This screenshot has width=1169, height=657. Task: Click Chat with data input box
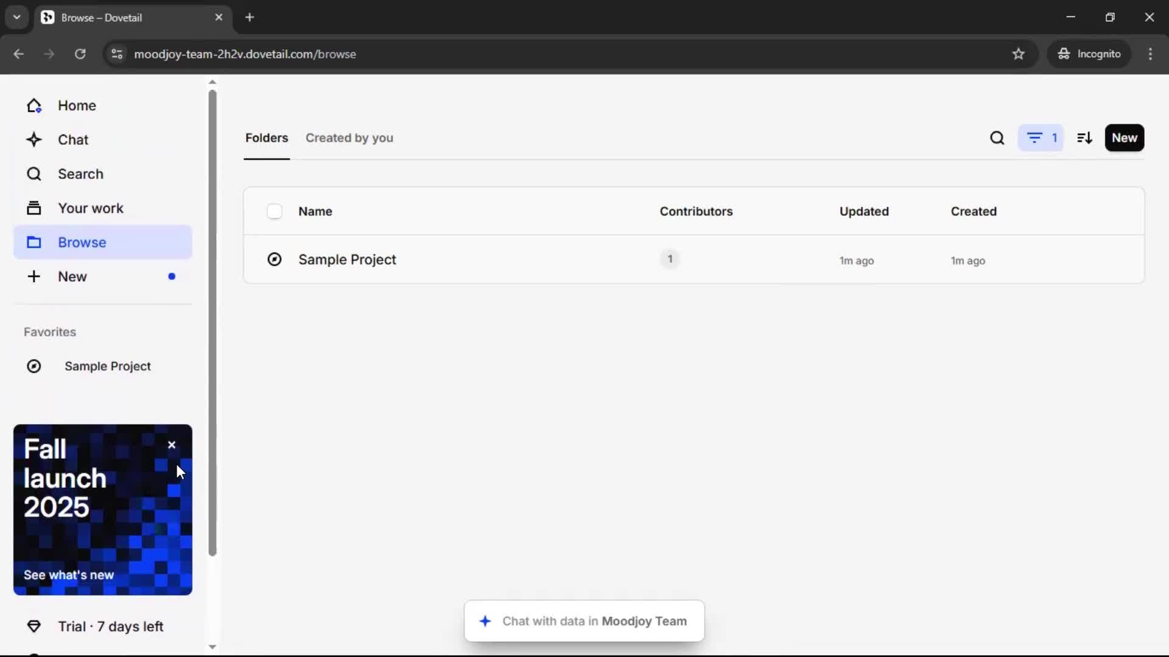pyautogui.click(x=584, y=621)
